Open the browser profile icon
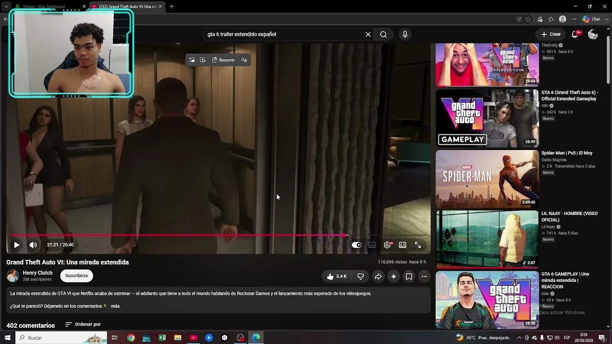The height and width of the screenshot is (344, 612). (563, 19)
